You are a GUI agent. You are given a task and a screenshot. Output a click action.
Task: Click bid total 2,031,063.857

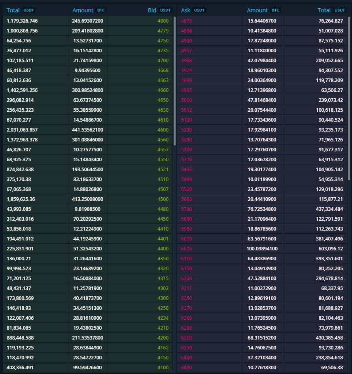pyautogui.click(x=22, y=130)
